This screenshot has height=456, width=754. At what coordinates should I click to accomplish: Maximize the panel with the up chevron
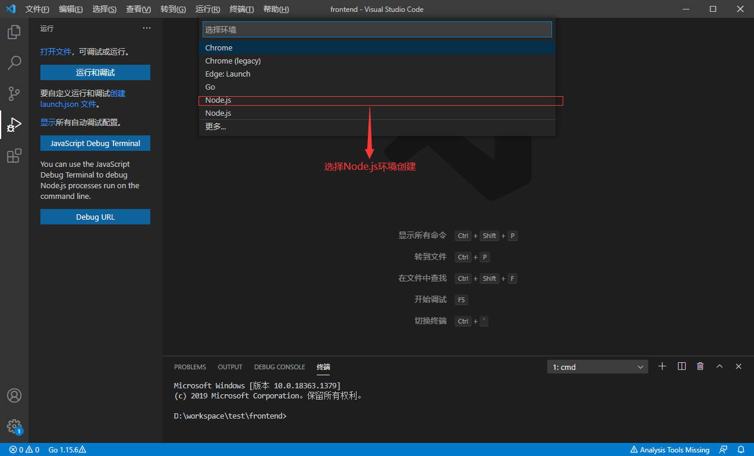click(720, 366)
